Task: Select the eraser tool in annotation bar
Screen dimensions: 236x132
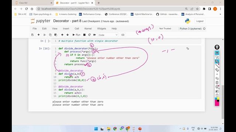Action: click(x=217, y=70)
